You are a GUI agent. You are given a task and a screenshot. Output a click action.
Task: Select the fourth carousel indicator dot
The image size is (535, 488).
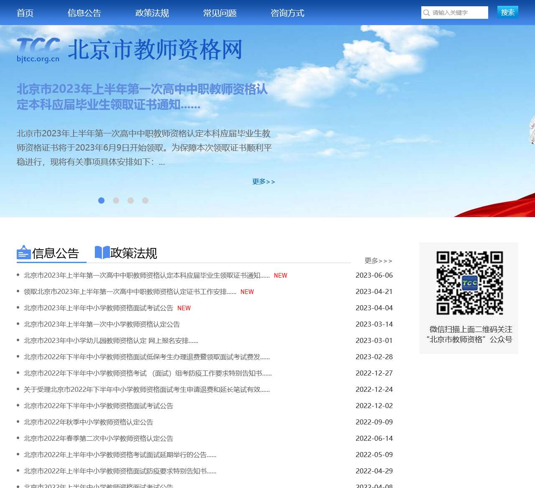[x=145, y=200]
